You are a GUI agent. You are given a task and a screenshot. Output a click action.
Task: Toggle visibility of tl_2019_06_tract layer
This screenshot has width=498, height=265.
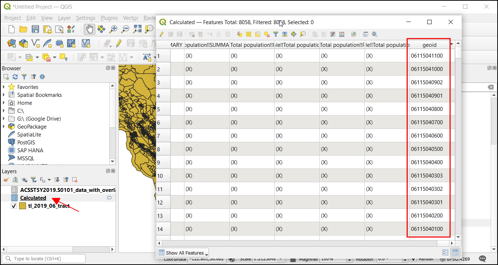(x=14, y=206)
